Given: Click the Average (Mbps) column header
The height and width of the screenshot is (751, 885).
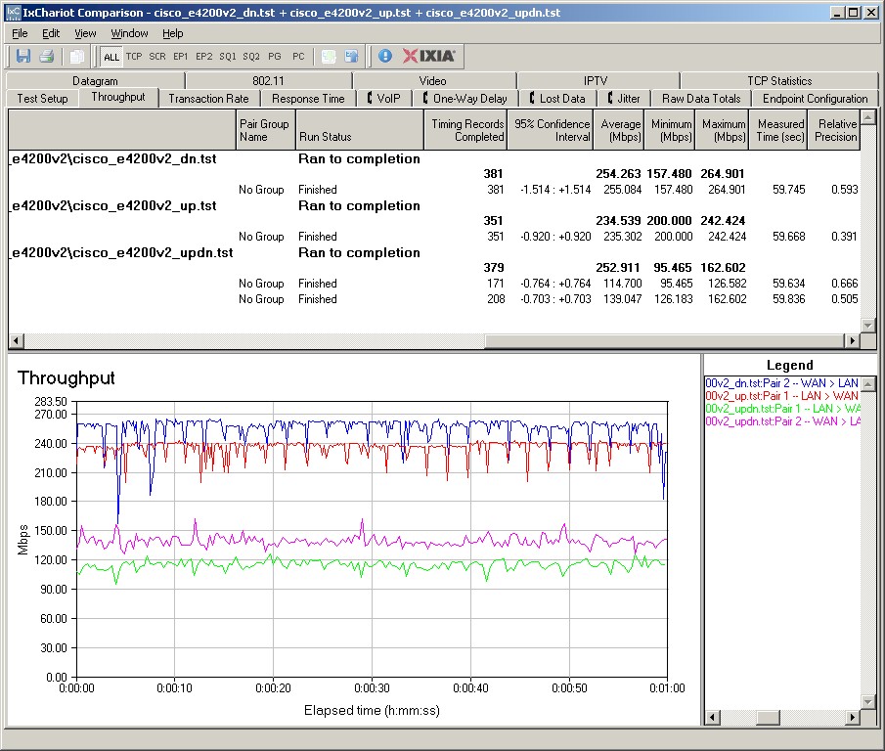Looking at the screenshot, I should [x=619, y=130].
